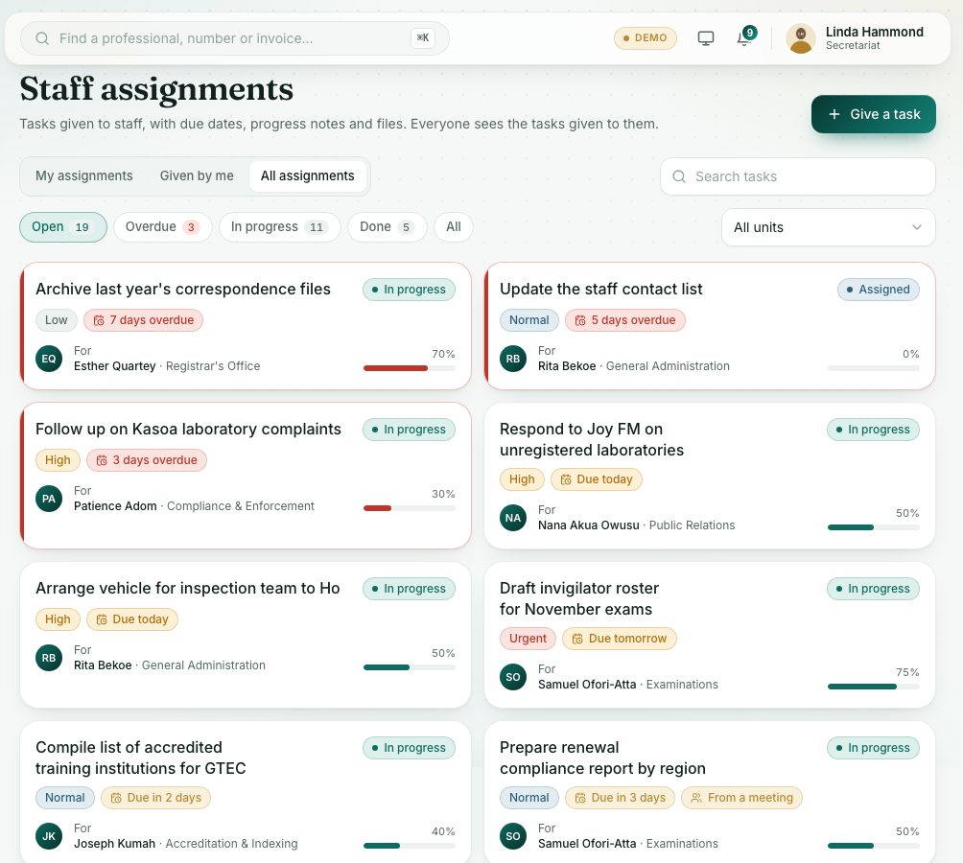Click the 0% progress bar for Rita Bekoe
The image size is (963, 863).
pos(874,368)
